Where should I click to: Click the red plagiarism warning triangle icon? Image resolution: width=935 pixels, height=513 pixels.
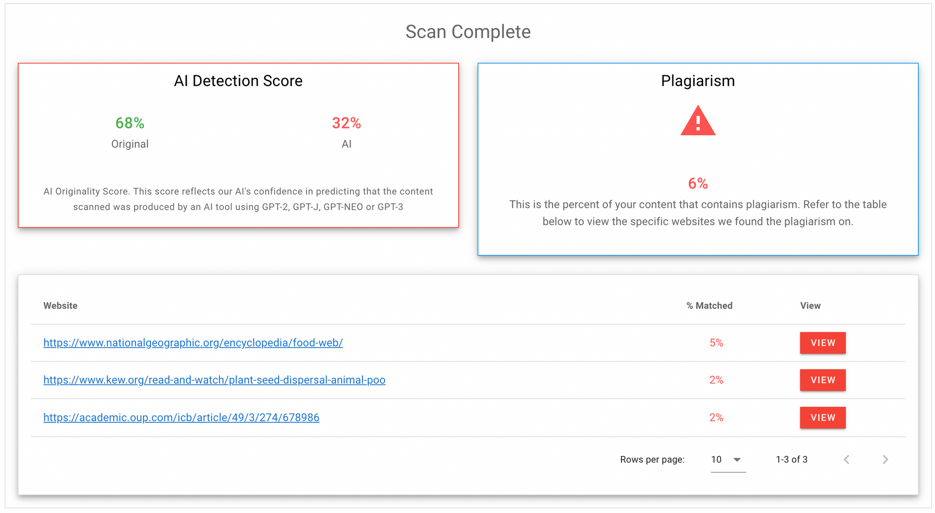698,121
